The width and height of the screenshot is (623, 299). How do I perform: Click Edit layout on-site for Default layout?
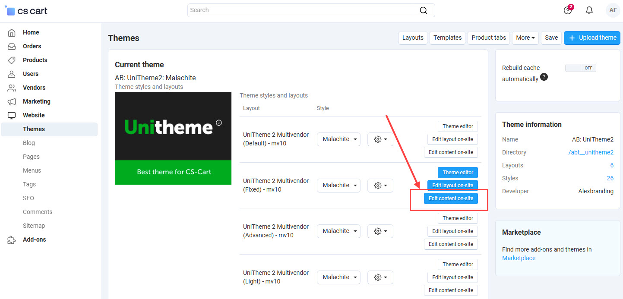452,139
